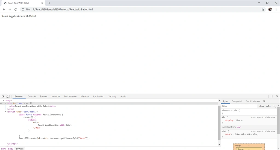
Task: Open actions for selected div node
Action: point(1,103)
